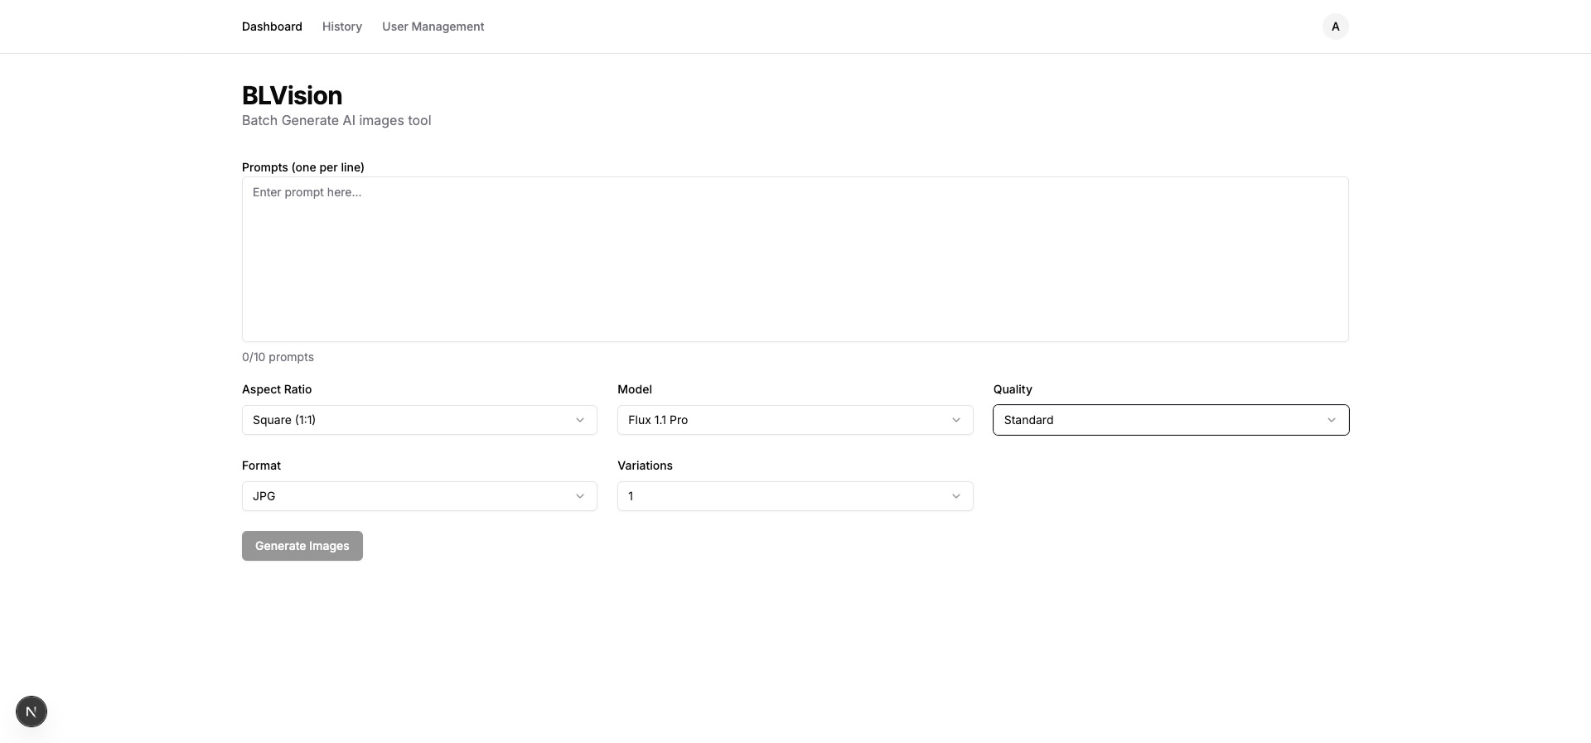
Task: Open the User Management tab
Action: coord(433,27)
